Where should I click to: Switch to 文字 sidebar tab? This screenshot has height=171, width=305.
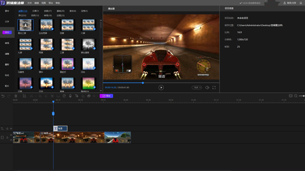[7, 22]
